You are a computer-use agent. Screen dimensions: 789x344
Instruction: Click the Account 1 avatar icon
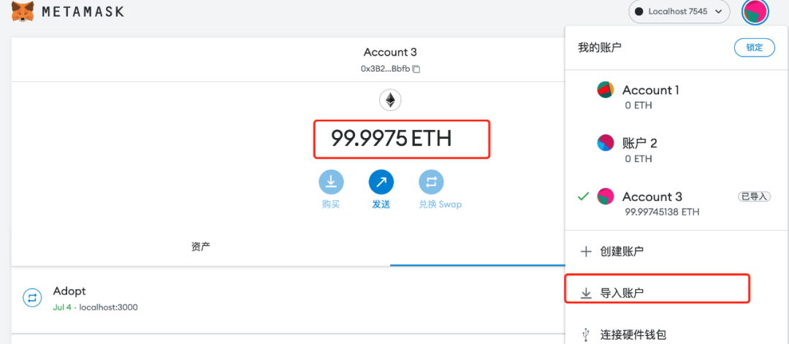pos(606,90)
